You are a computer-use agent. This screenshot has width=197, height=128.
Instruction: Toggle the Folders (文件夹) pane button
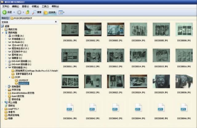point(50,12)
